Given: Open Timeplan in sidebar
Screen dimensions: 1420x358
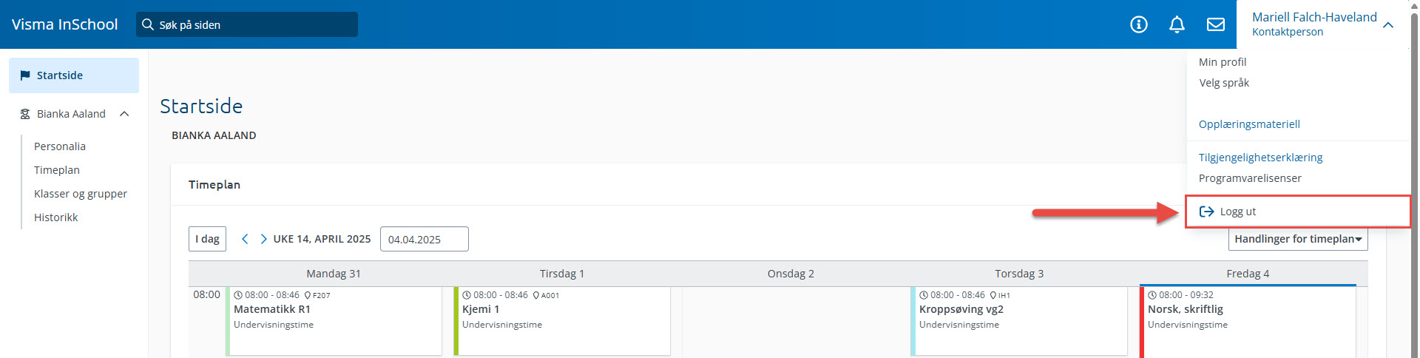Looking at the screenshot, I should pyautogui.click(x=57, y=170).
